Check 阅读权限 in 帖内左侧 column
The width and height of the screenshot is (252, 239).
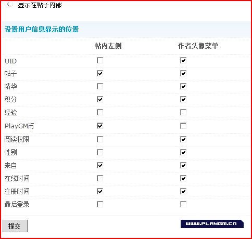[x=100, y=139]
